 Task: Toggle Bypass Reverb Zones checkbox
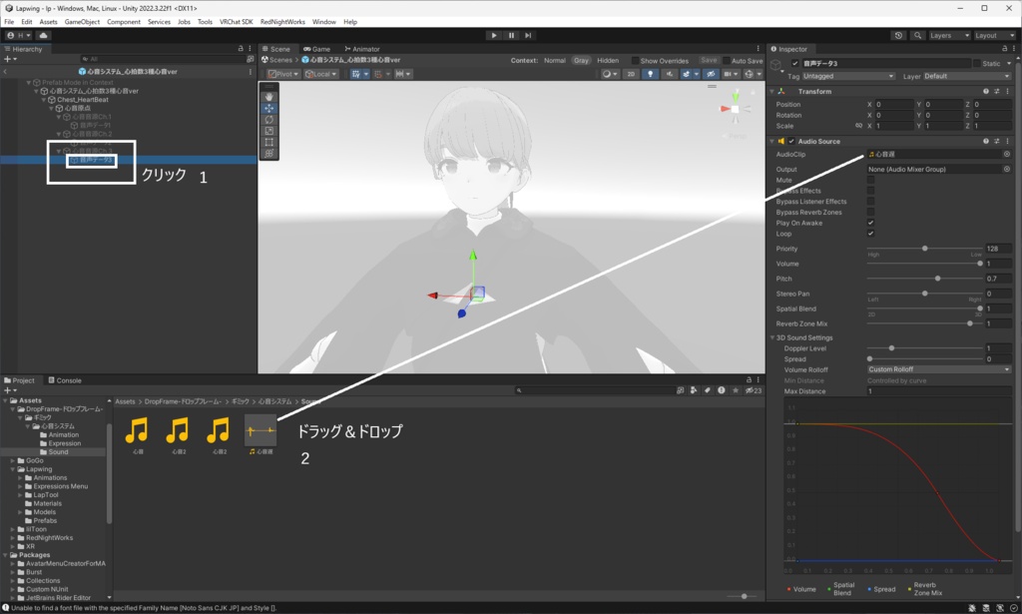[870, 212]
